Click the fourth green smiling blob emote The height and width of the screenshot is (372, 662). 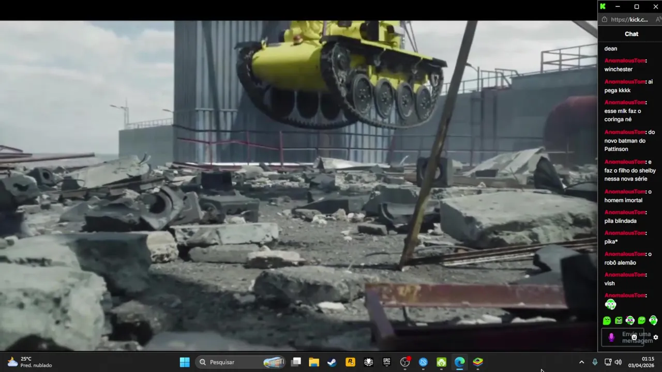pyautogui.click(x=642, y=320)
